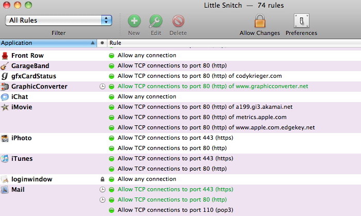Select the www.graphicconverter.net rule
361x216 pixels.
click(213, 87)
